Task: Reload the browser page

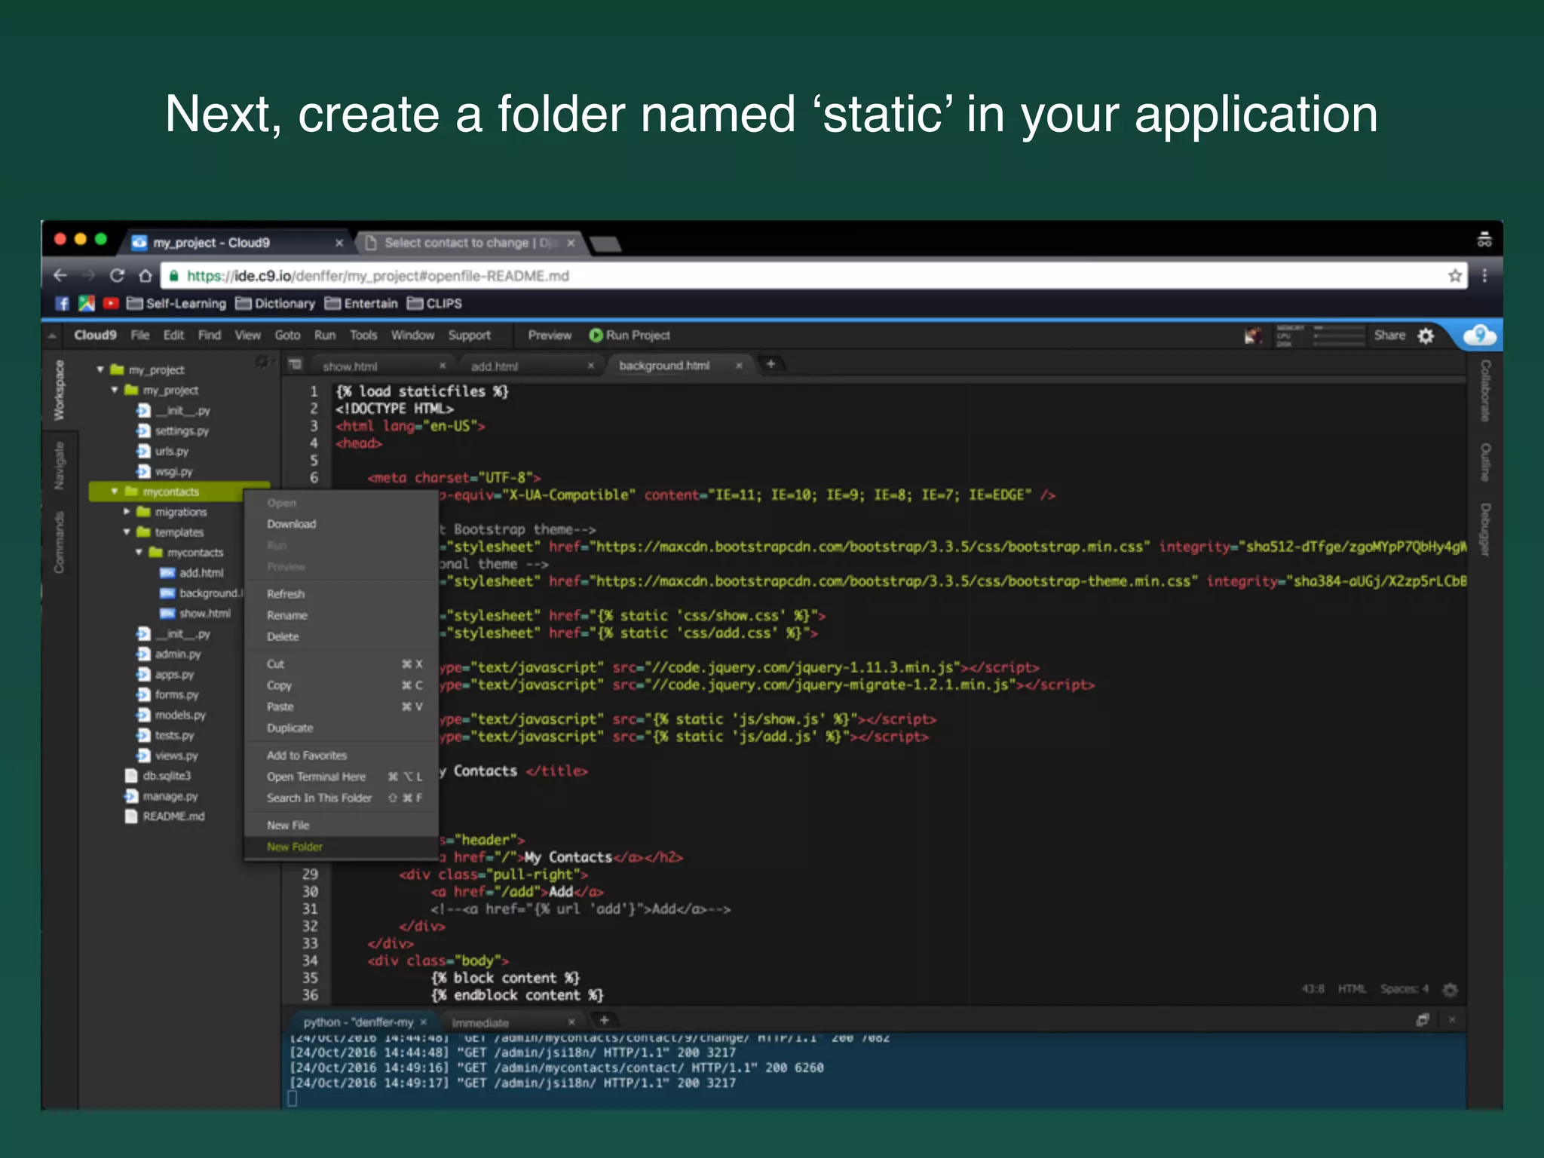Action: click(x=117, y=276)
